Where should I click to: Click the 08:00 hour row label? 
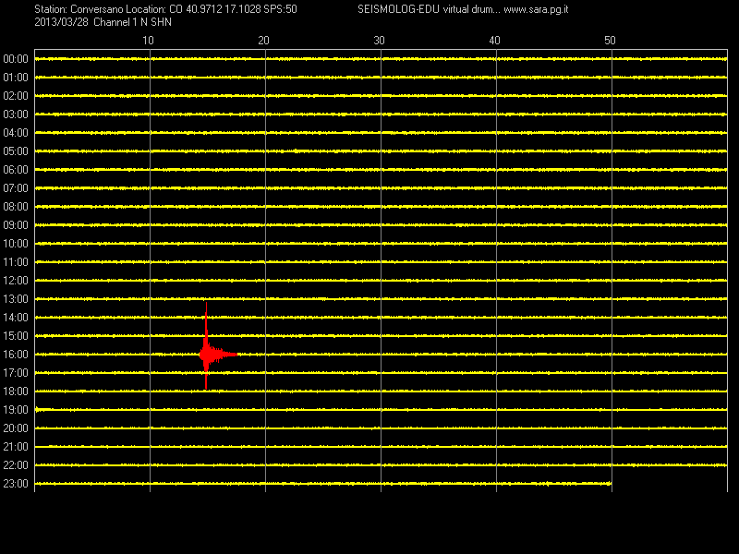[16, 207]
